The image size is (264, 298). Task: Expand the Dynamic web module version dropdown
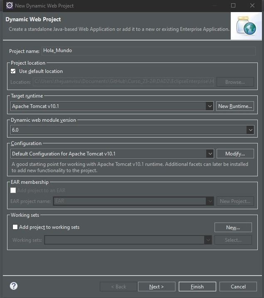(x=250, y=130)
